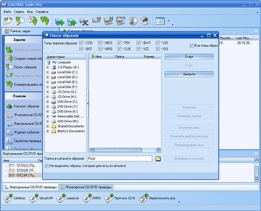Toggle the *.B5T file type checkbox
Viewport: 261px width, 211px height.
click(81, 49)
